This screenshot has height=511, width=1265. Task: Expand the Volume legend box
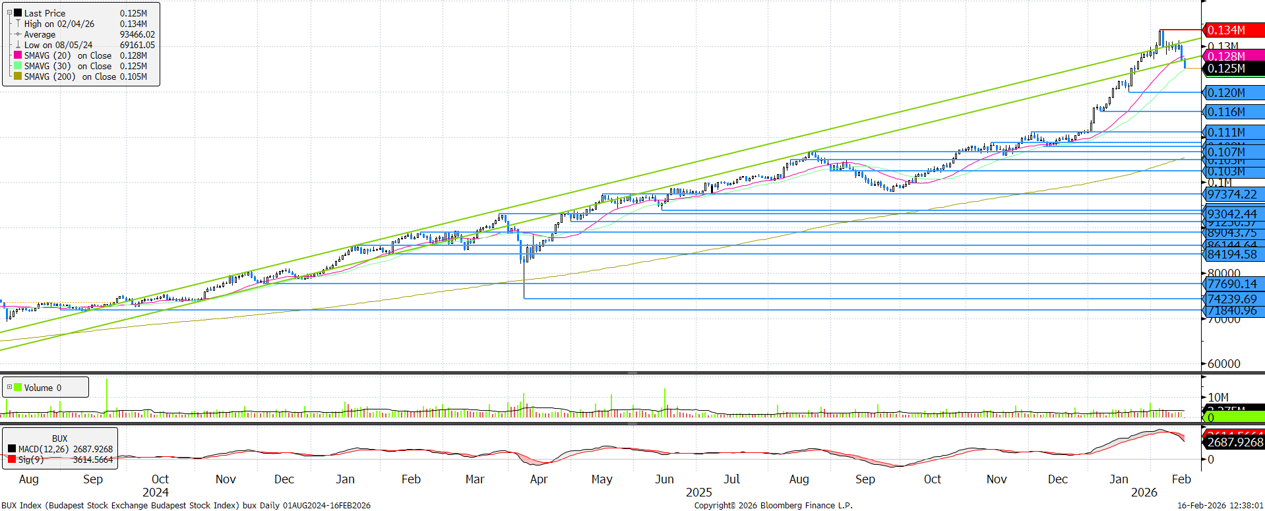point(9,387)
